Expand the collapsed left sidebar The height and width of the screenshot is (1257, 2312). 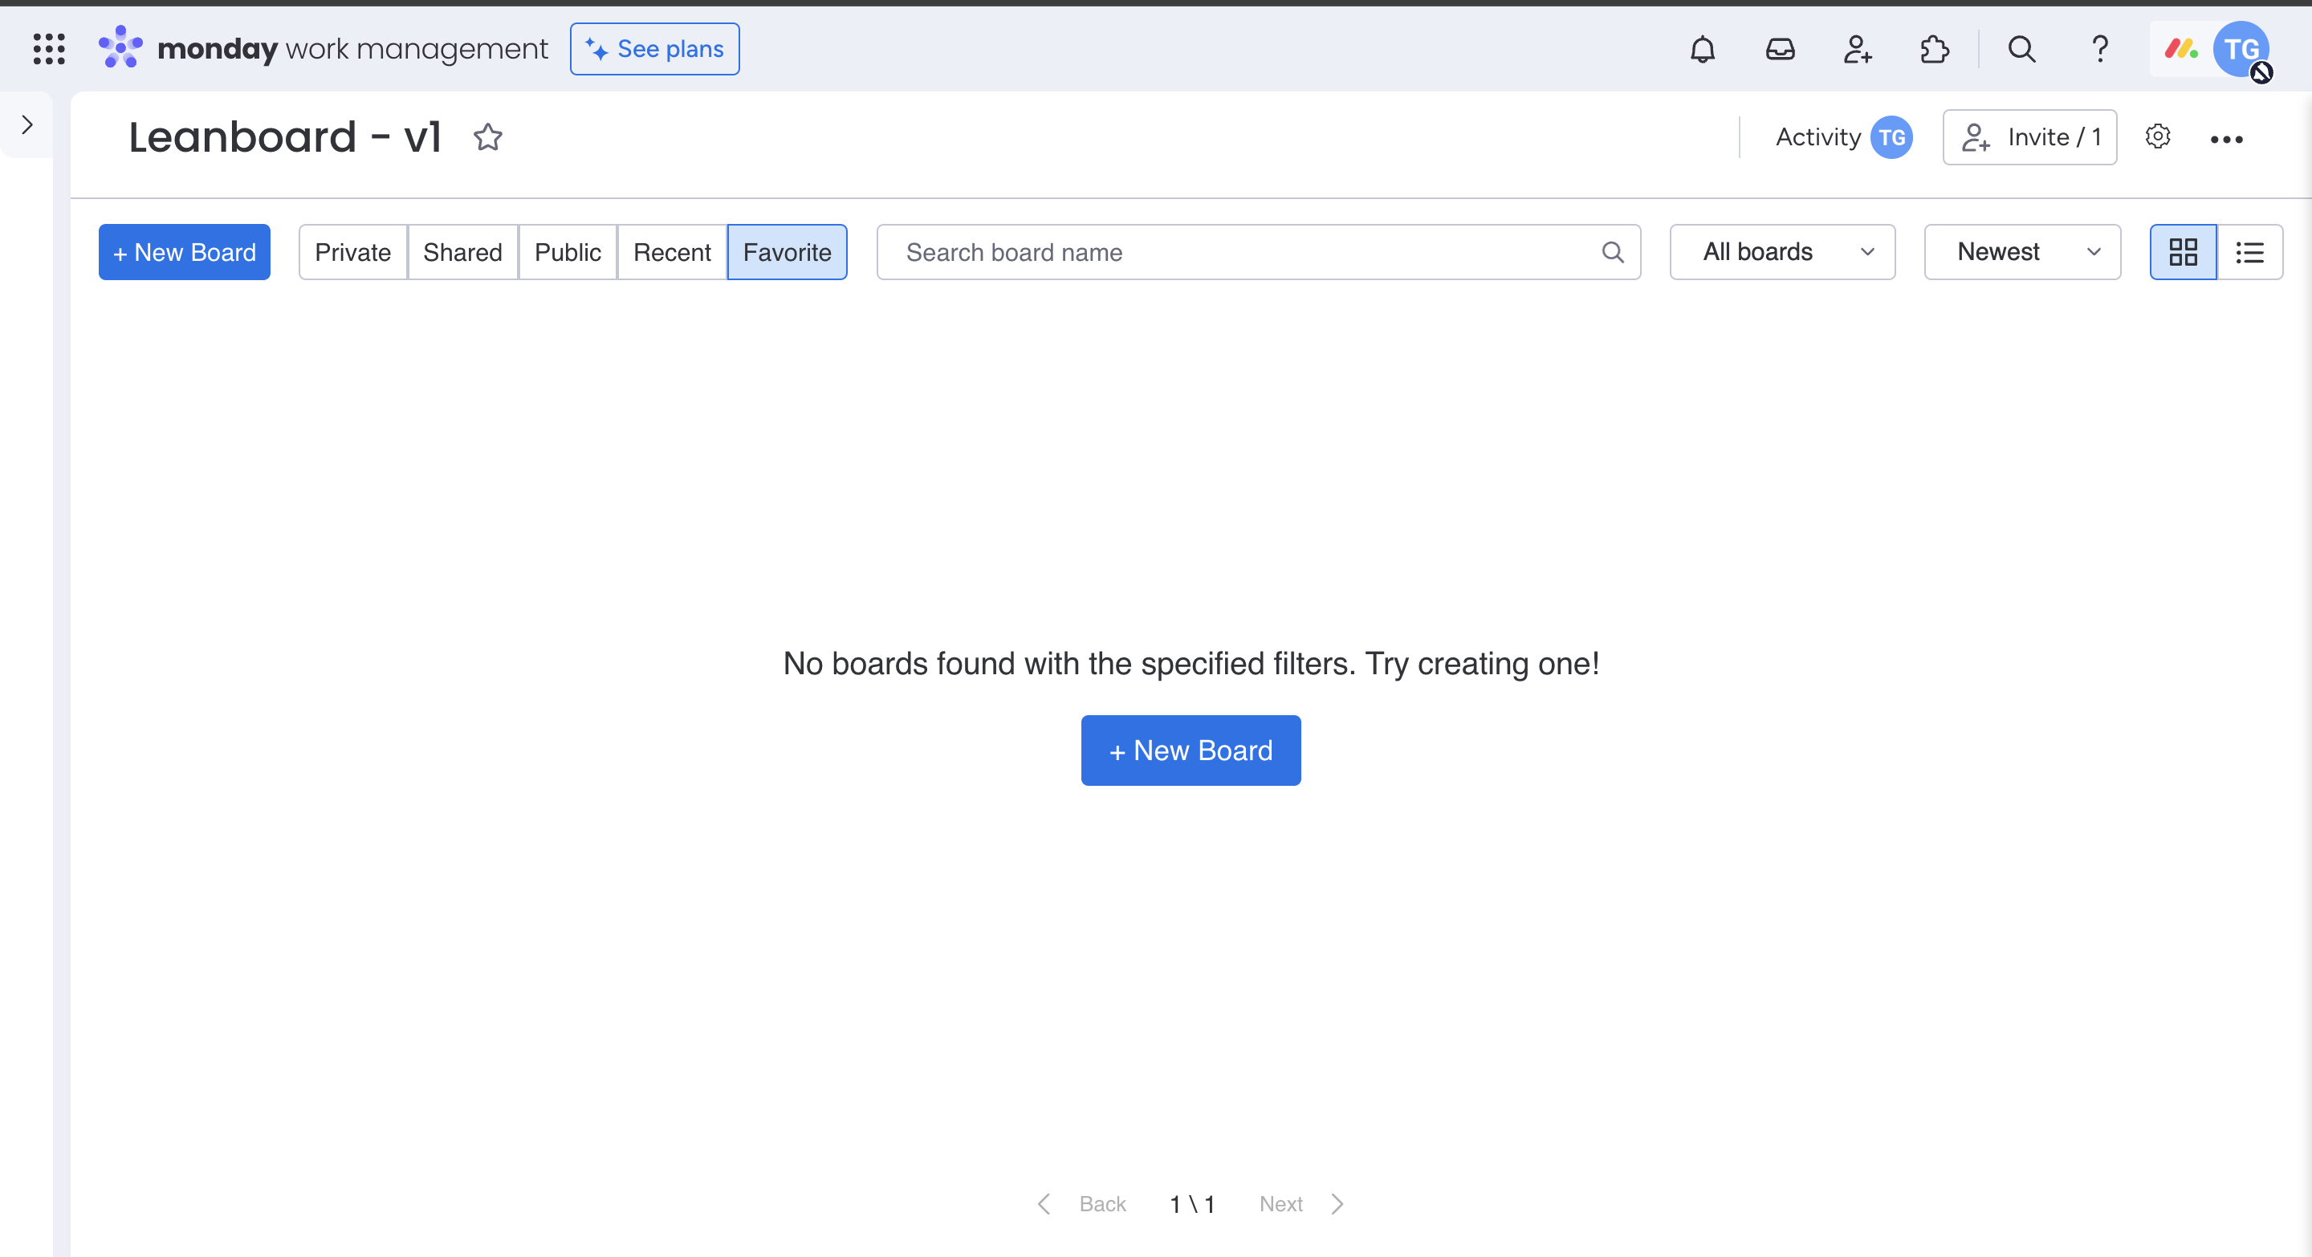(x=27, y=124)
